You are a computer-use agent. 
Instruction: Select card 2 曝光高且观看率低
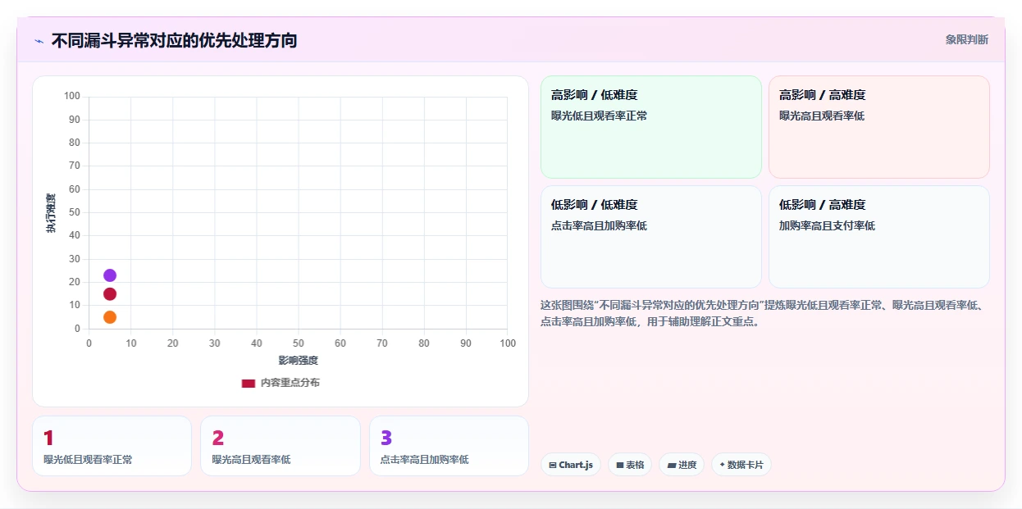pyautogui.click(x=281, y=446)
